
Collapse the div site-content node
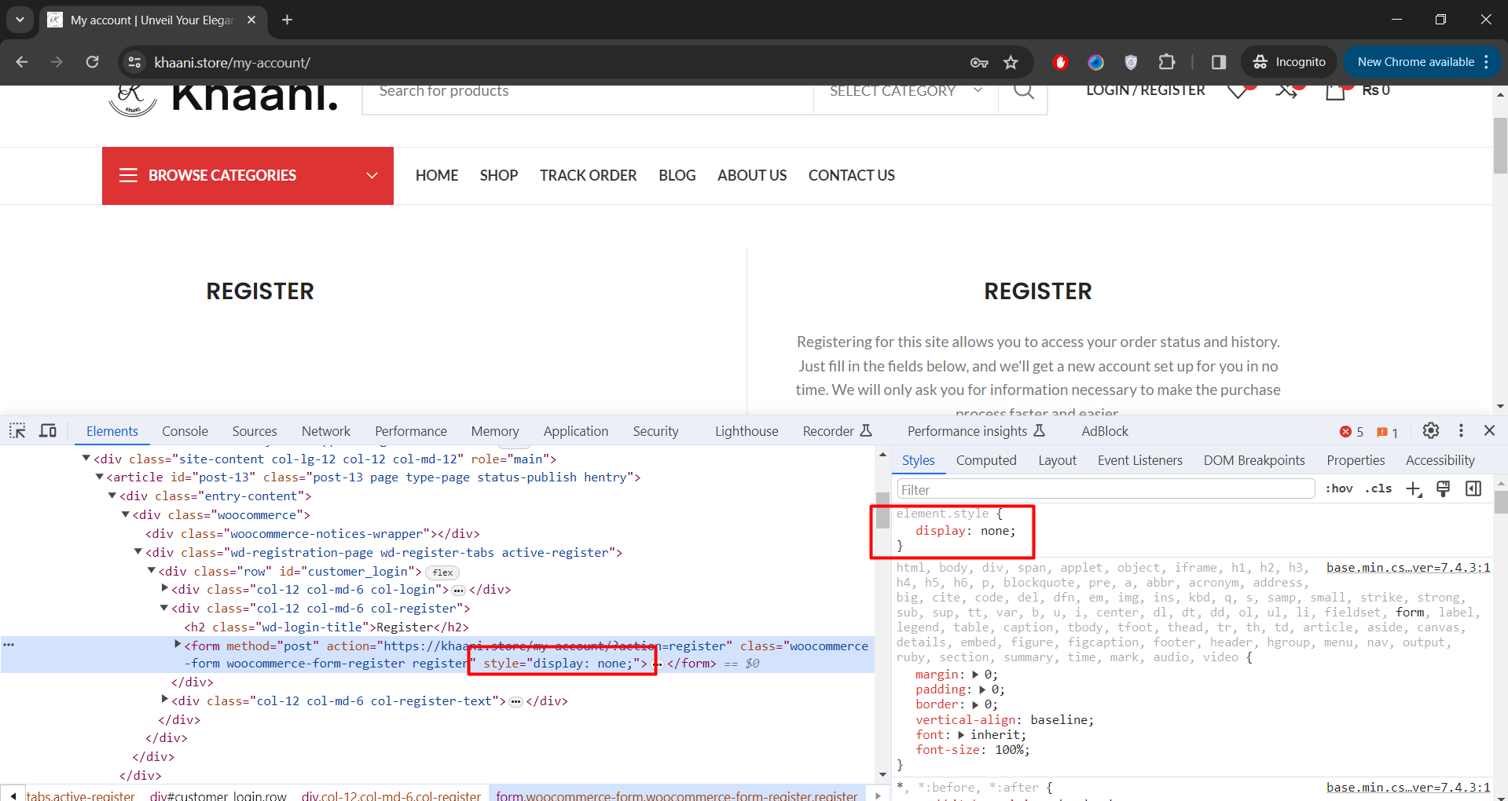[x=86, y=458]
